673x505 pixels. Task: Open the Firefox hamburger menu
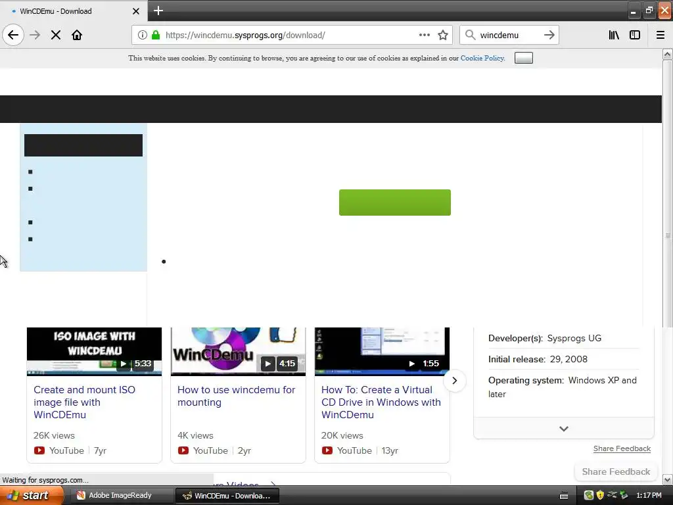click(x=661, y=35)
